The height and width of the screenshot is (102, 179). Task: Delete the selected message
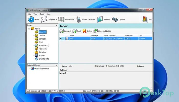pos(85,31)
